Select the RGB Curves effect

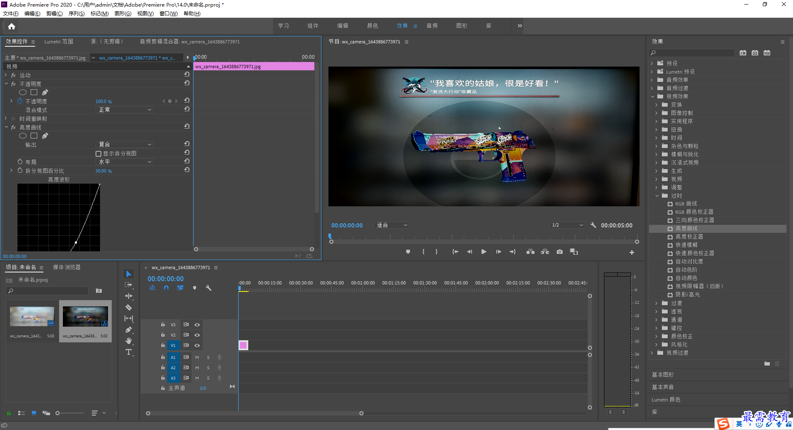pos(686,204)
